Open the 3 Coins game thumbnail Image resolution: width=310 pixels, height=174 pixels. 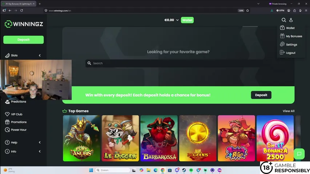tap(198, 138)
